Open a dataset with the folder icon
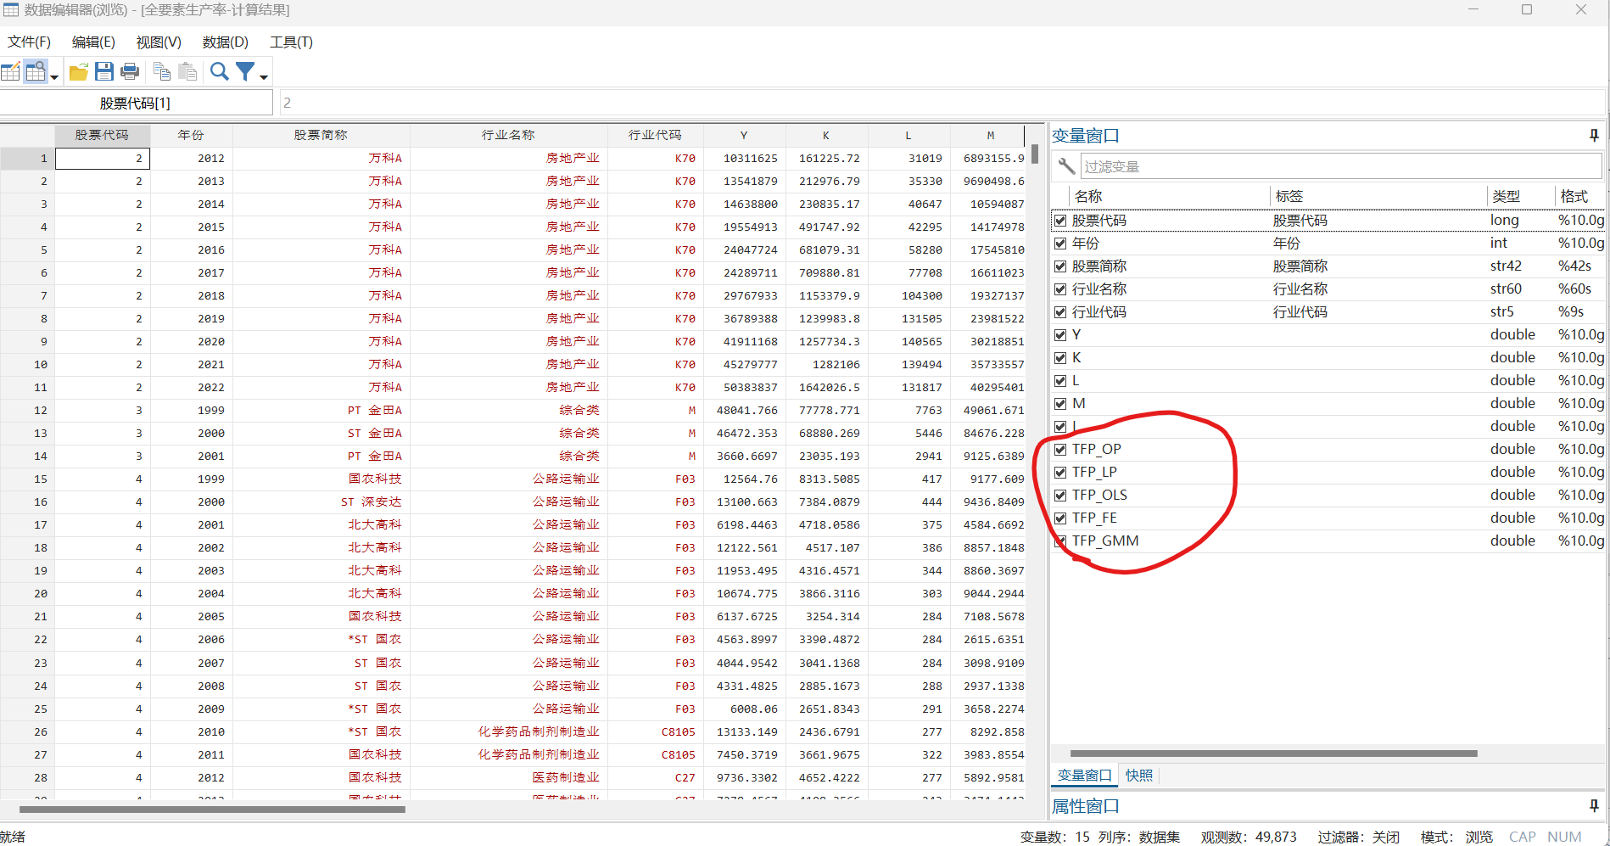Screen dimensions: 1610x846 [79, 71]
